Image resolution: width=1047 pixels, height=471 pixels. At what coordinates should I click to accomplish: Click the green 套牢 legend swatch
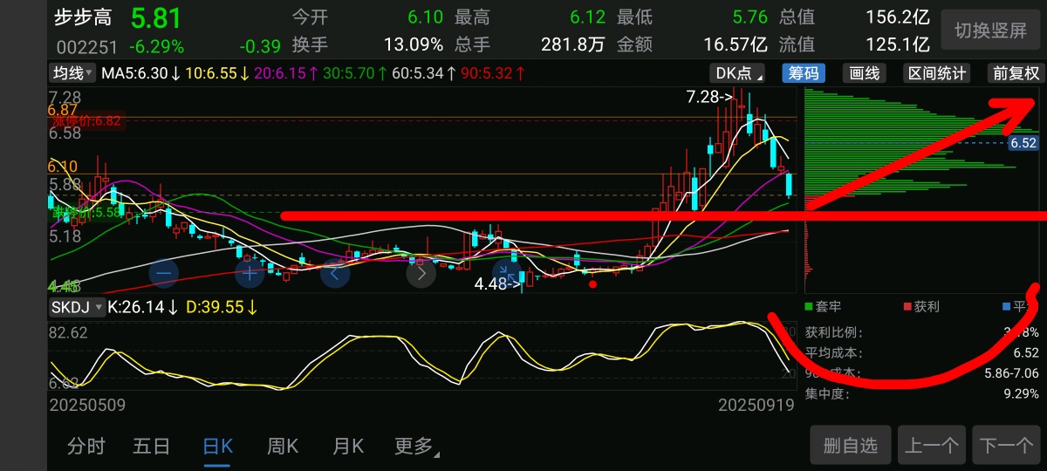(809, 307)
